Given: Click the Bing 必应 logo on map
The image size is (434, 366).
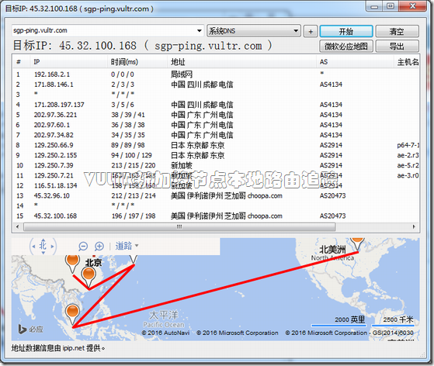Looking at the screenshot, I should [30, 329].
